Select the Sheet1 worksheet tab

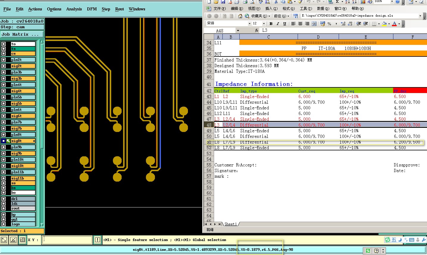(x=230, y=224)
